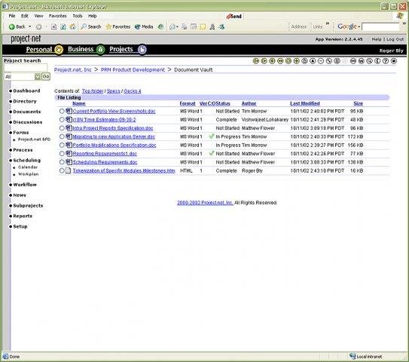
Task: Open the Favorites star toolbar button
Action: [118, 26]
